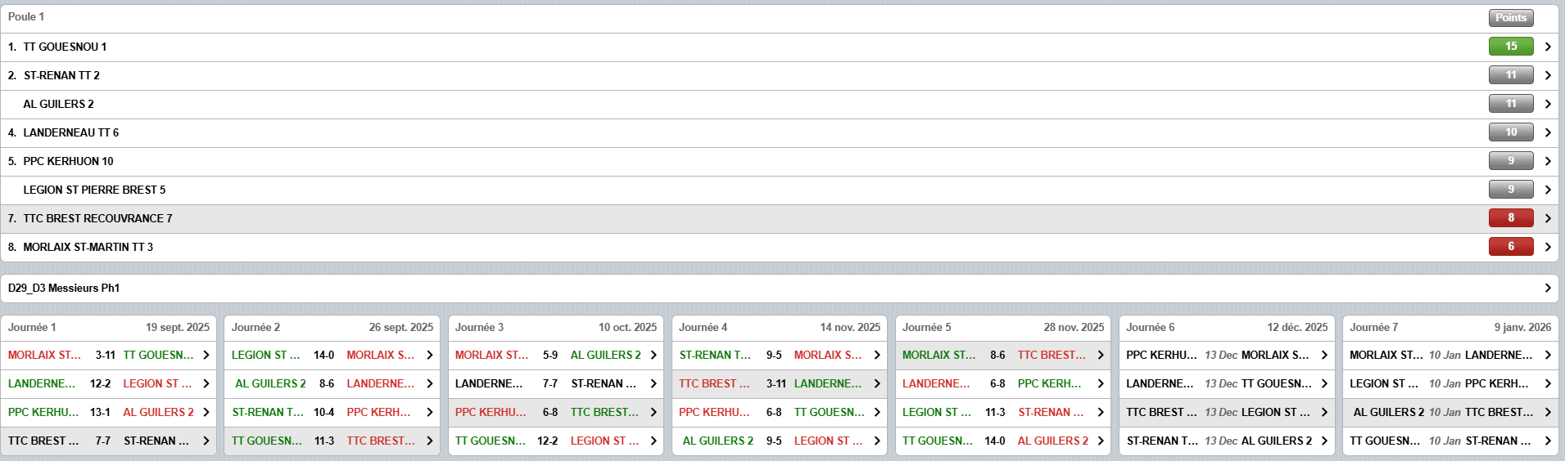The width and height of the screenshot is (1565, 461).
Task: Click the arrow beside MORLAIX ST-MARTIN TT 3
Action: coord(1547,247)
